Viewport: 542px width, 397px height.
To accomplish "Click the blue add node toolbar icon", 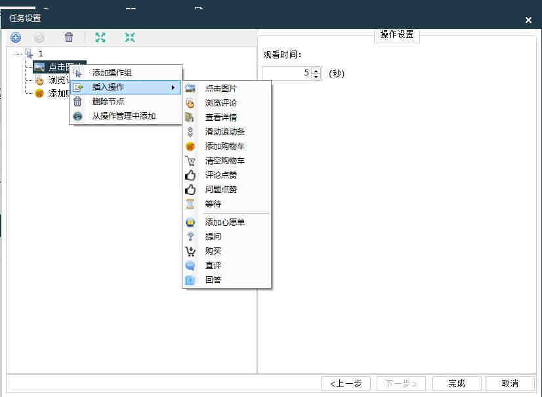I will click(x=16, y=37).
